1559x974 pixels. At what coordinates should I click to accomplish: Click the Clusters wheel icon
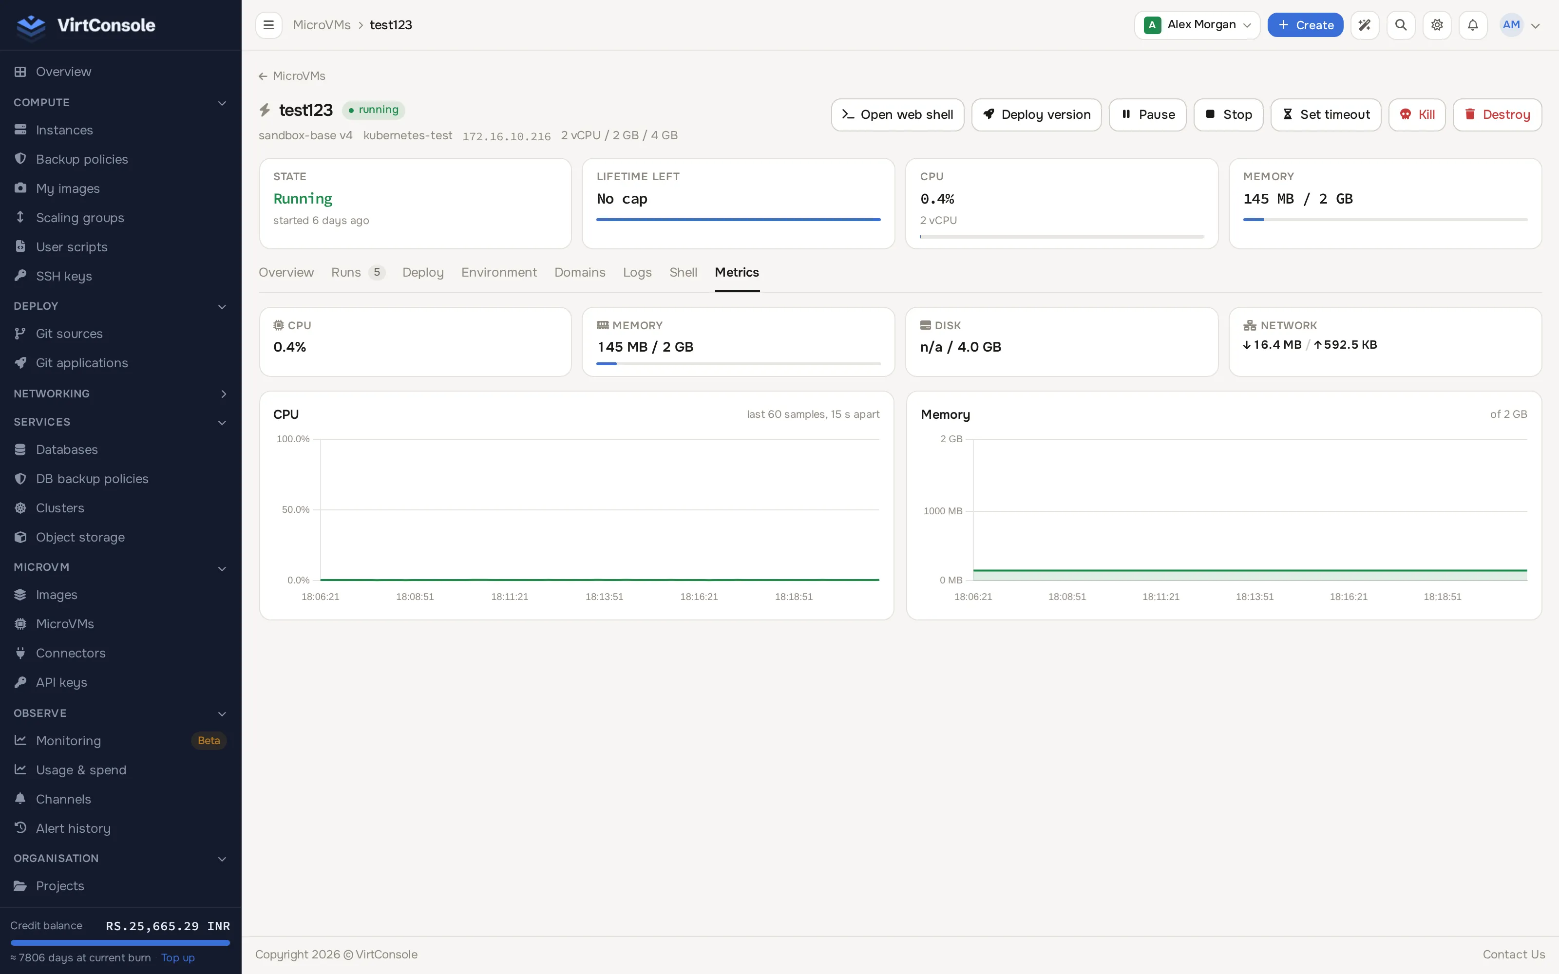pyautogui.click(x=20, y=507)
